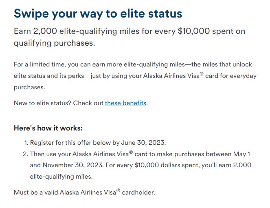The width and height of the screenshot is (270, 208).
Task: Click the "2." list number marker
Action: pos(26,154)
